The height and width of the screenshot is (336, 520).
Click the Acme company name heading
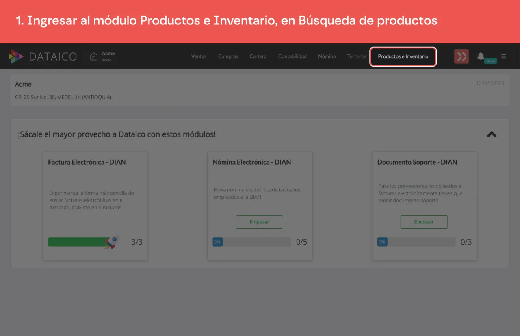click(x=23, y=84)
